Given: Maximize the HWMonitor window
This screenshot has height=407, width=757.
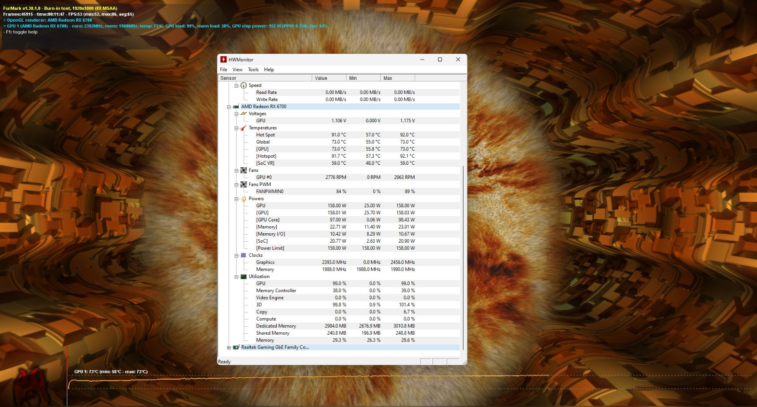Looking at the screenshot, I should coord(440,59).
